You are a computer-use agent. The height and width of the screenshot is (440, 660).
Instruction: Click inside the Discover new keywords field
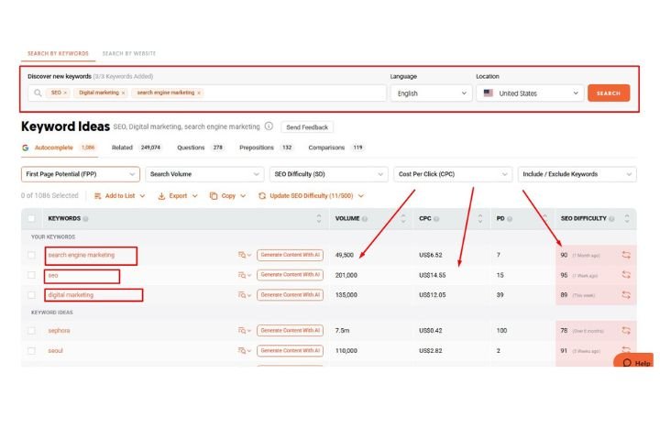(x=207, y=93)
